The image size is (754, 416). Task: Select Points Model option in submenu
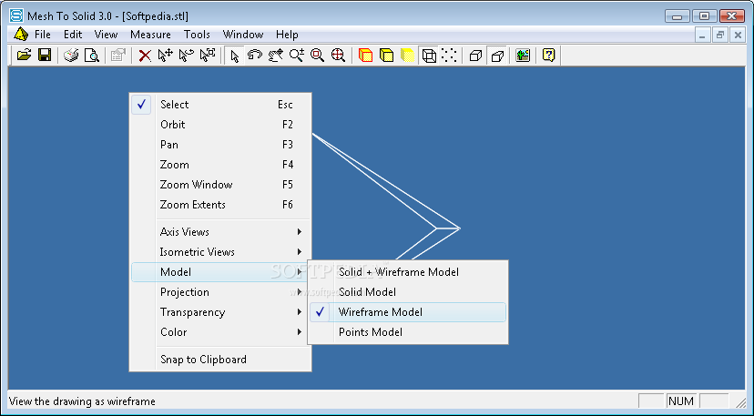408,332
